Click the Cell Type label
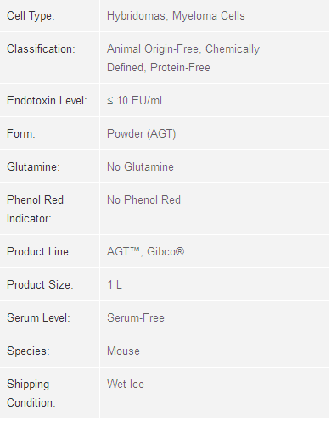The height and width of the screenshot is (421, 331). [x=31, y=16]
